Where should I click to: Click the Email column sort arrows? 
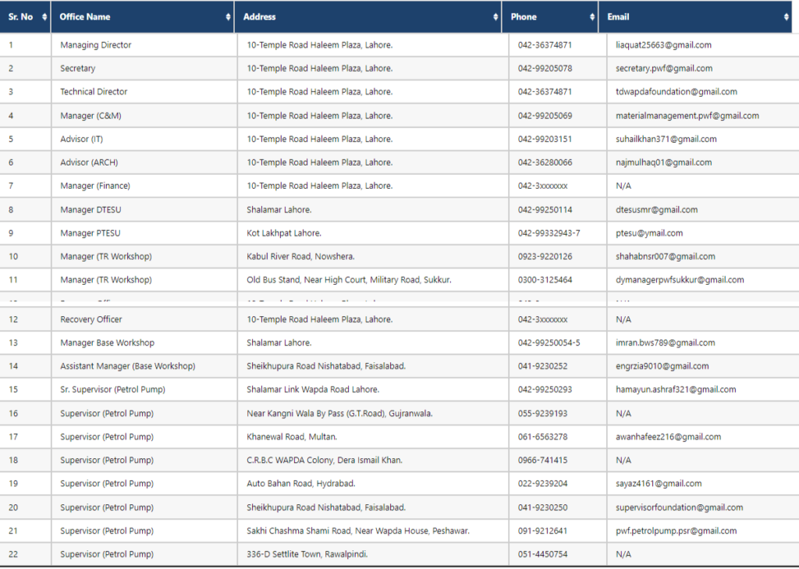tap(787, 17)
